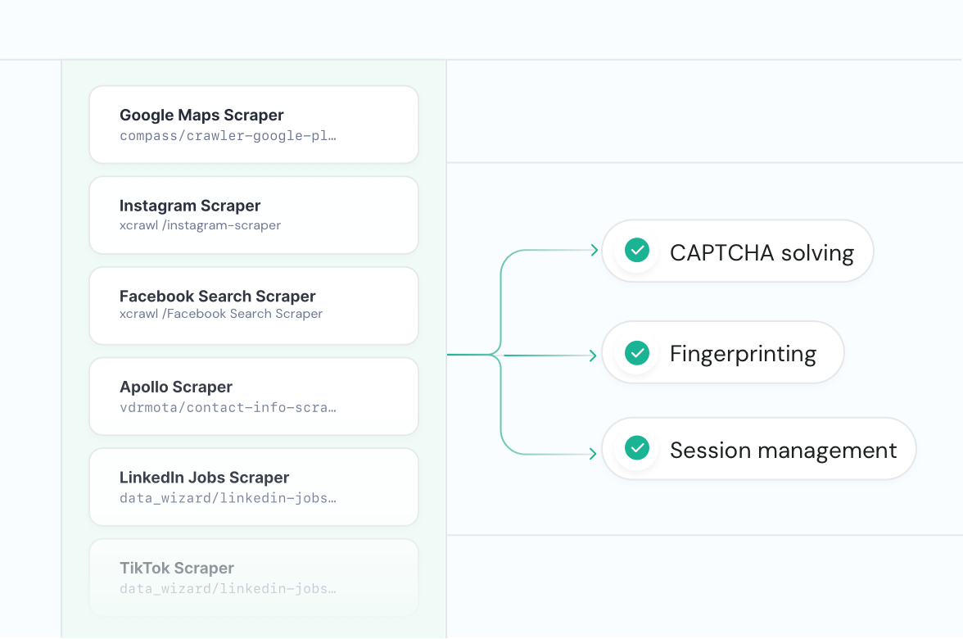Open the Google Maps Scraper card
The height and width of the screenshot is (639, 963).
[254, 125]
